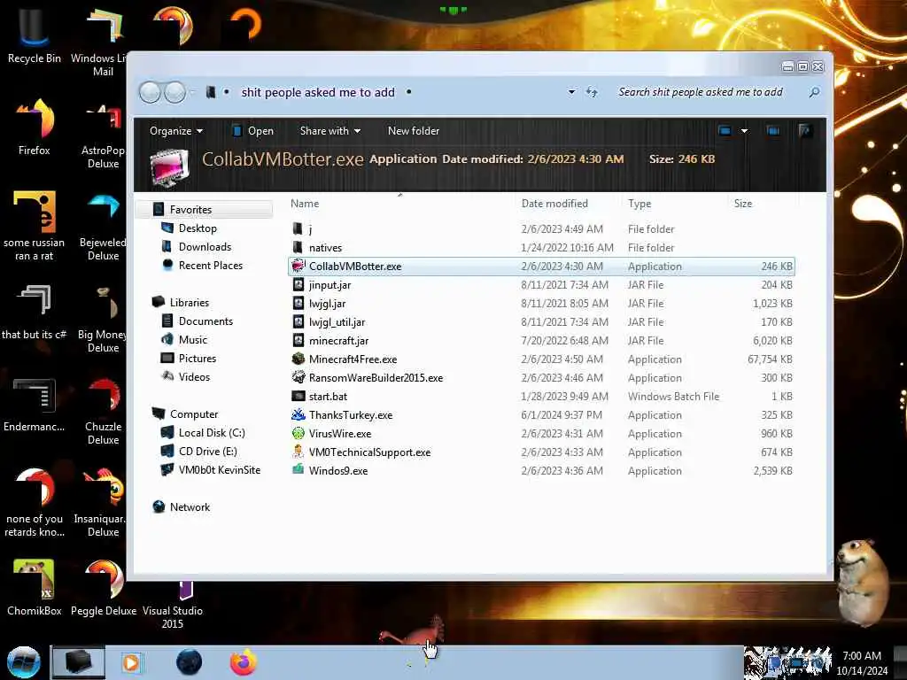Viewport: 907px width, 680px height.
Task: Open the address bar history dropdown
Action: (571, 92)
